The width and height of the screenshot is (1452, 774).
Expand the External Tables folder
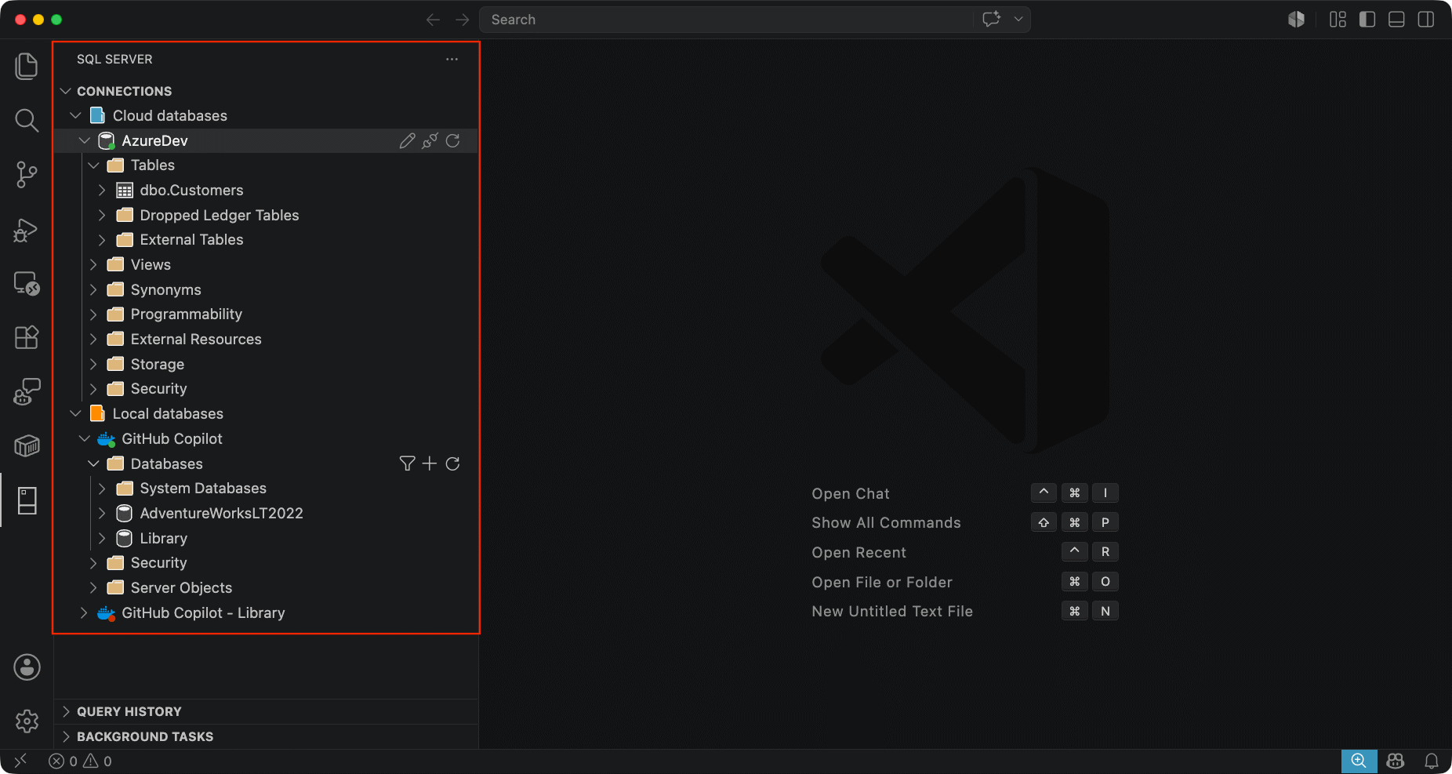(102, 240)
